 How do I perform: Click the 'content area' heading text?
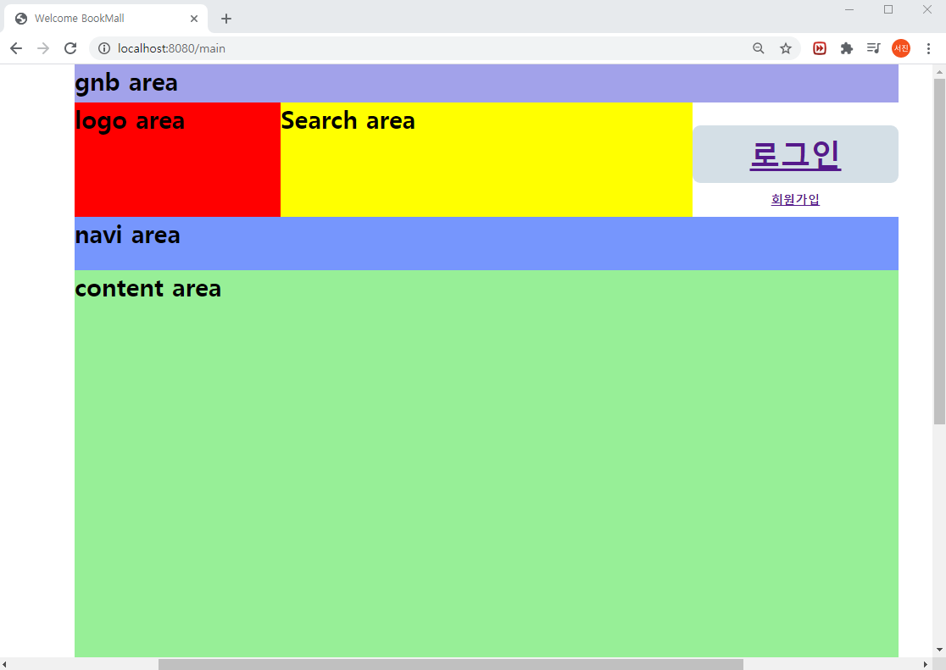pos(147,289)
